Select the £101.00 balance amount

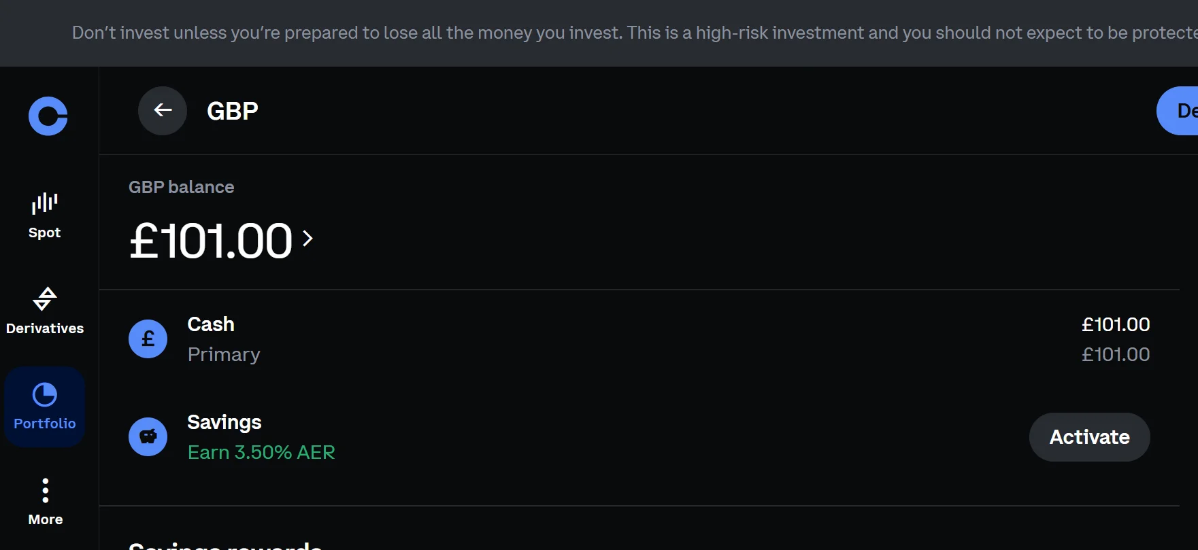(x=210, y=239)
